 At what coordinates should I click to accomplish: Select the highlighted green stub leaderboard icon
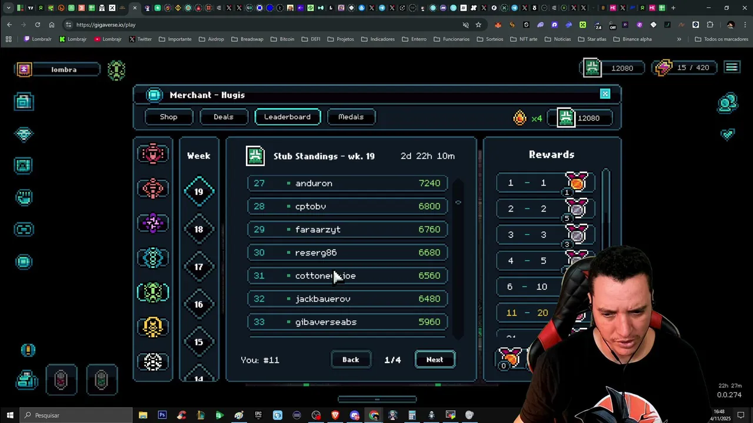pos(153,292)
